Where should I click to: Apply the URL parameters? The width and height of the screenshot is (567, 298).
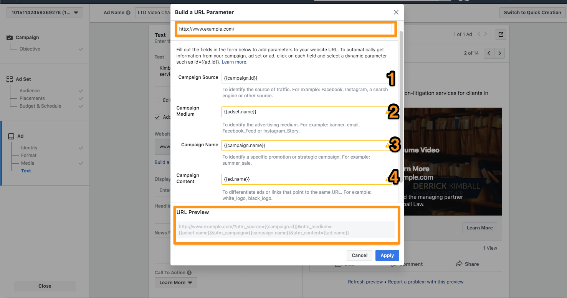pos(387,255)
